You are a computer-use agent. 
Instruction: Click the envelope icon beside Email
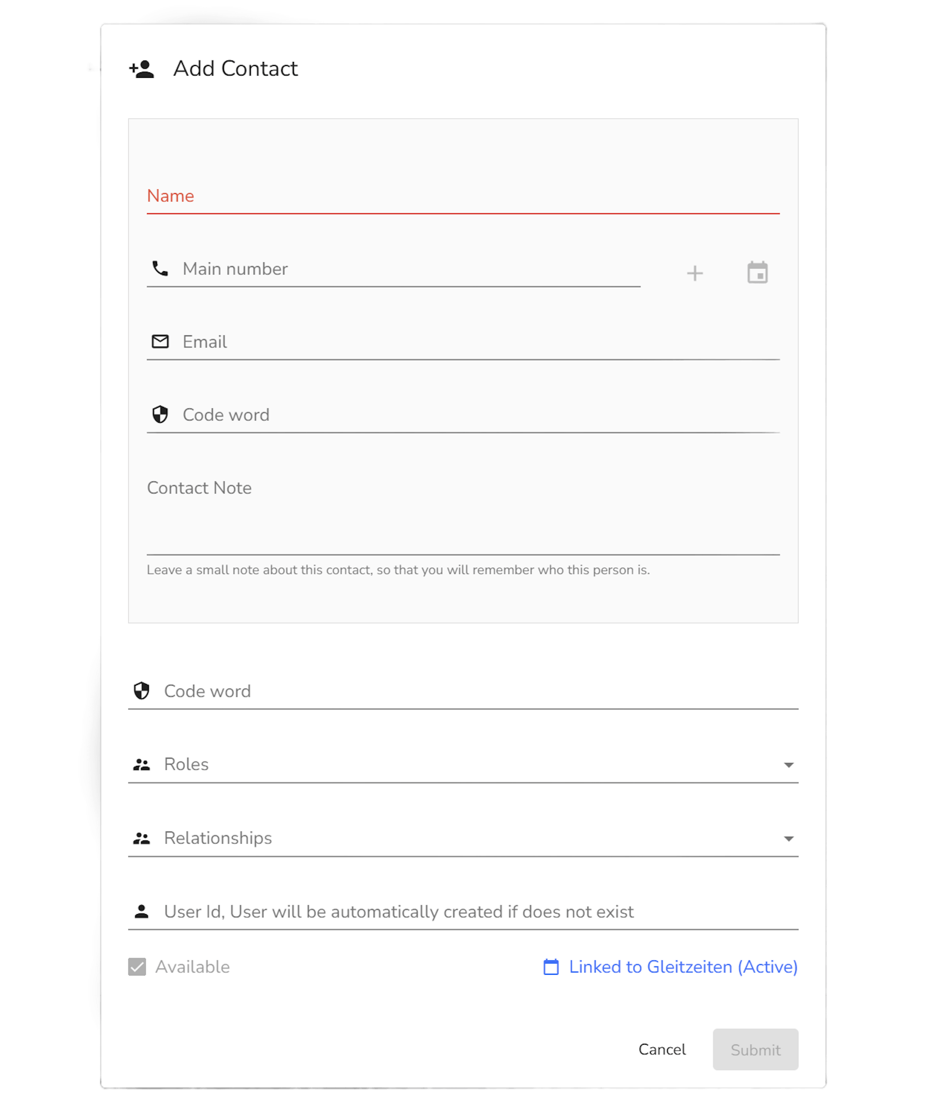(x=160, y=341)
